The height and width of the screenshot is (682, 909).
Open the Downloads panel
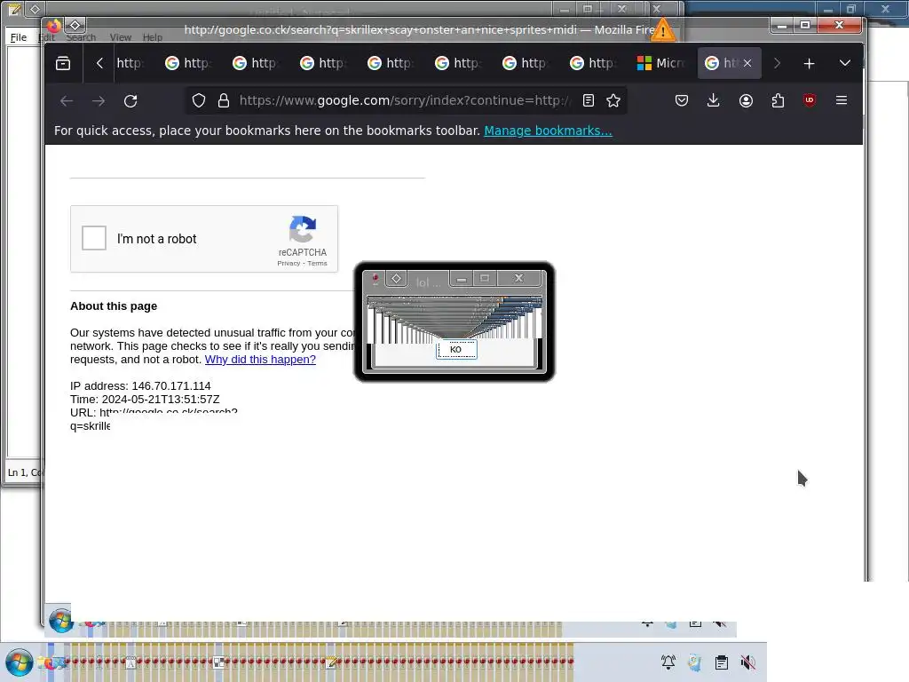(x=714, y=101)
